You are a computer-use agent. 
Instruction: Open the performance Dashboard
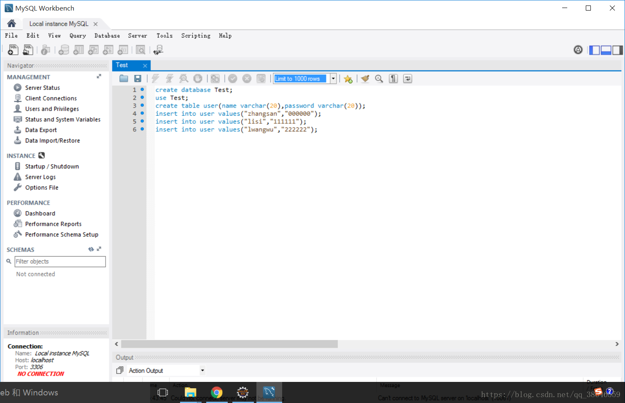40,214
